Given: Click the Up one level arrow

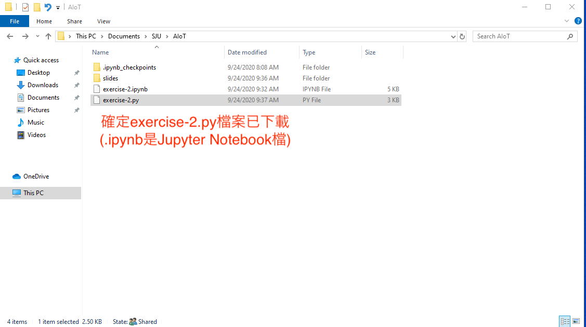Looking at the screenshot, I should (48, 36).
